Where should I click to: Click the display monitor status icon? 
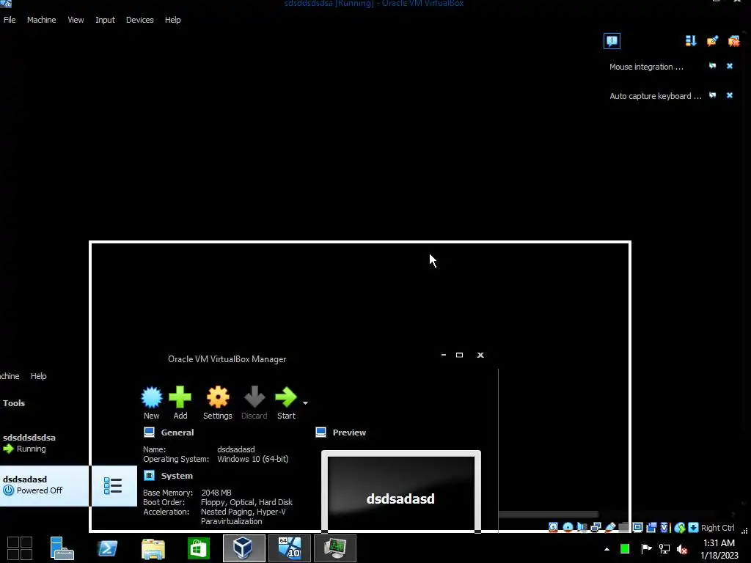pyautogui.click(x=638, y=527)
